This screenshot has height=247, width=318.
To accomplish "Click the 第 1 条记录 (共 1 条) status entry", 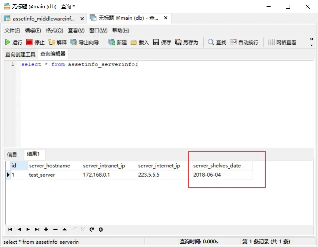I will (x=266, y=242).
